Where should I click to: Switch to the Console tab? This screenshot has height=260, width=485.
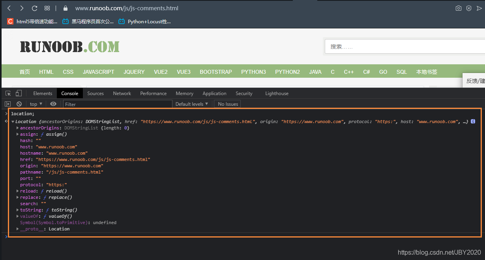point(70,93)
